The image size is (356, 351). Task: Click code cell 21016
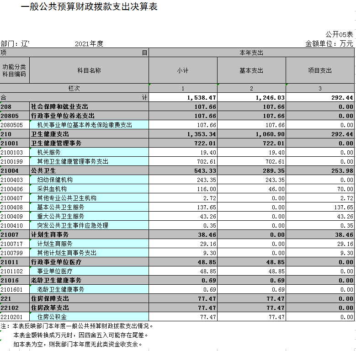tap(15, 280)
